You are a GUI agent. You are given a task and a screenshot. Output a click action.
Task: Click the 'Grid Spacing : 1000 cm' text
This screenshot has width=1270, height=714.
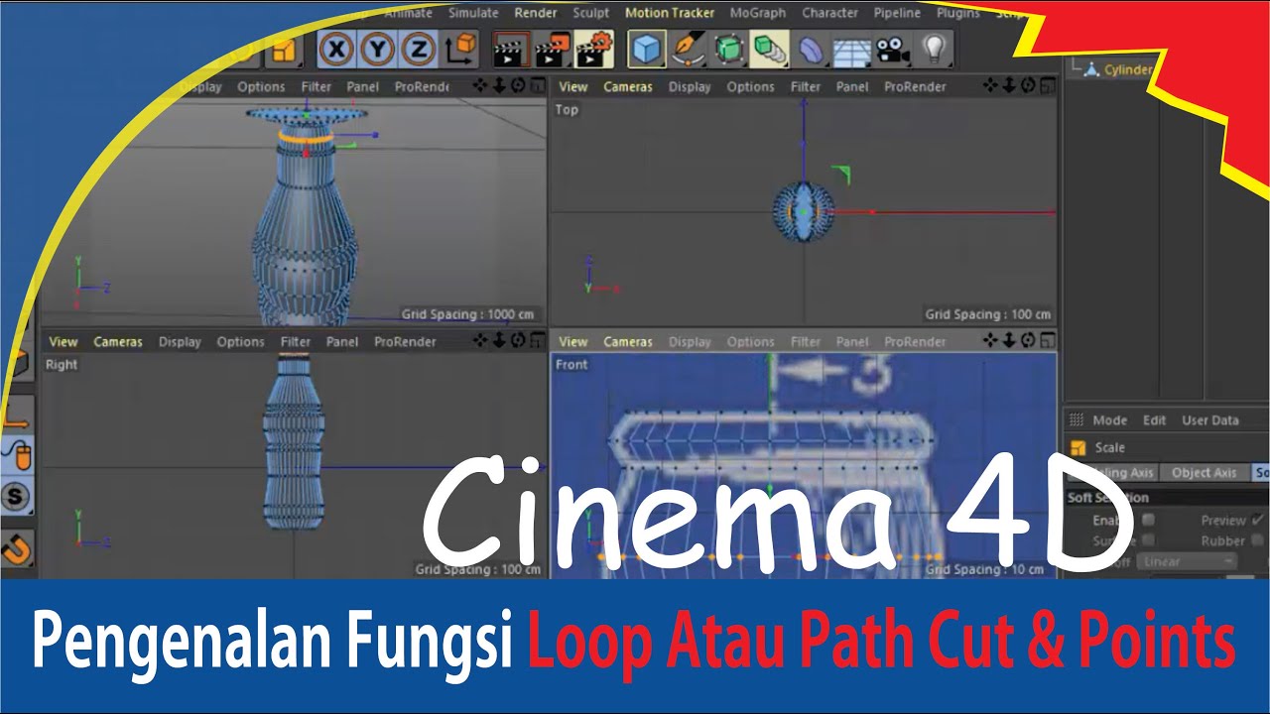click(467, 314)
